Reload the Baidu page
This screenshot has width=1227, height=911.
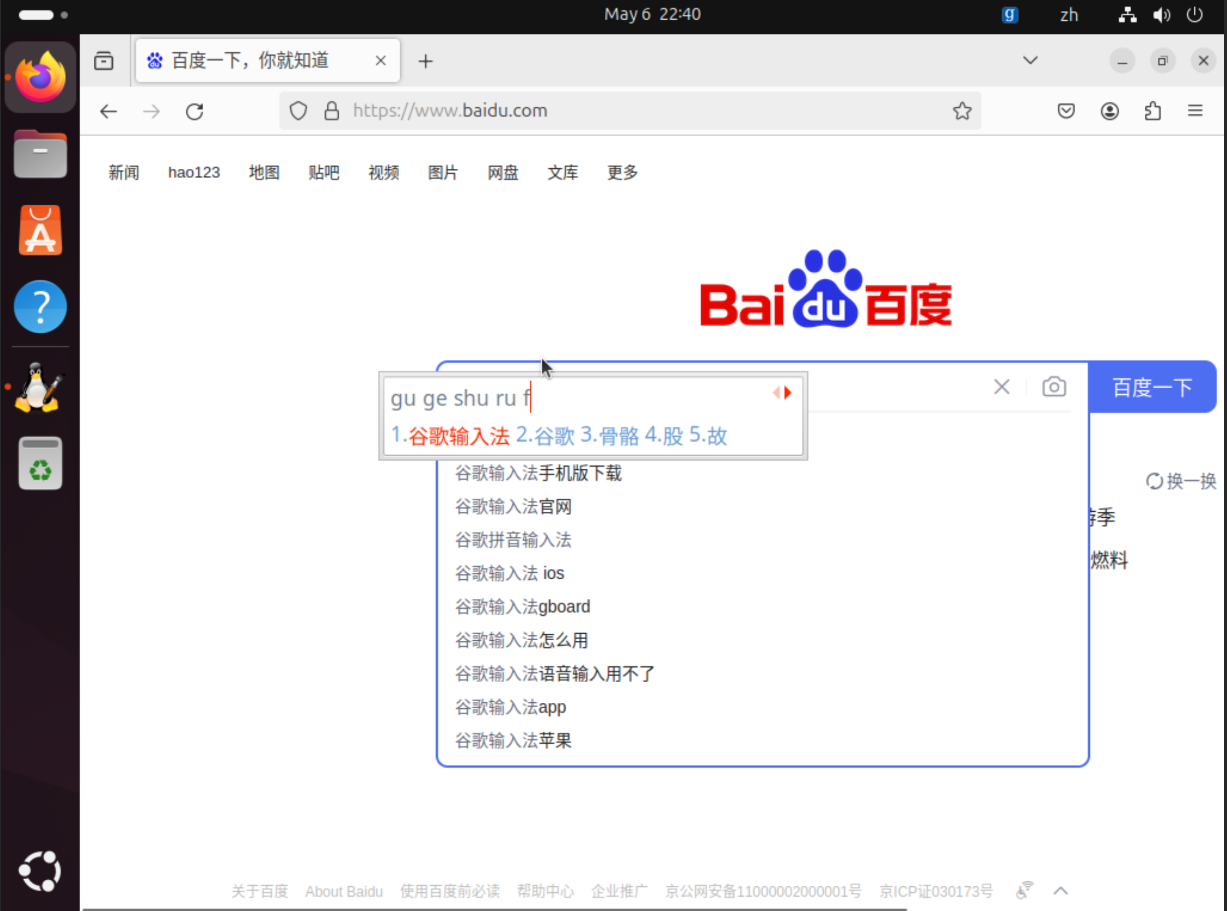[x=195, y=111]
